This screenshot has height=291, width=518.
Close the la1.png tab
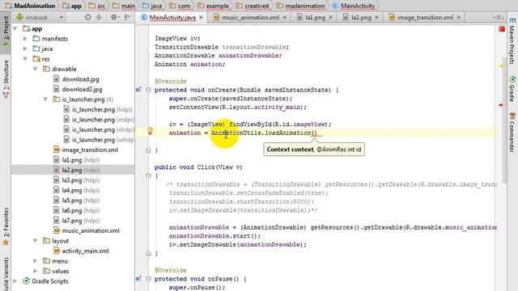(330, 18)
